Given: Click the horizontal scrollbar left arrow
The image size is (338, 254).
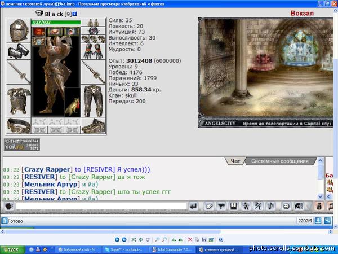Looking at the screenshot, I should (x=2, y=232).
